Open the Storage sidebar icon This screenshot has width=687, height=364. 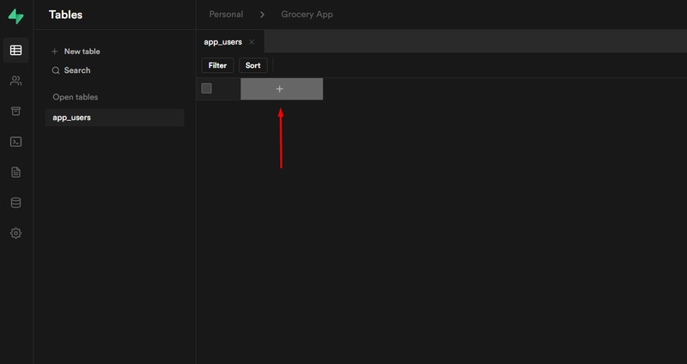(x=15, y=112)
